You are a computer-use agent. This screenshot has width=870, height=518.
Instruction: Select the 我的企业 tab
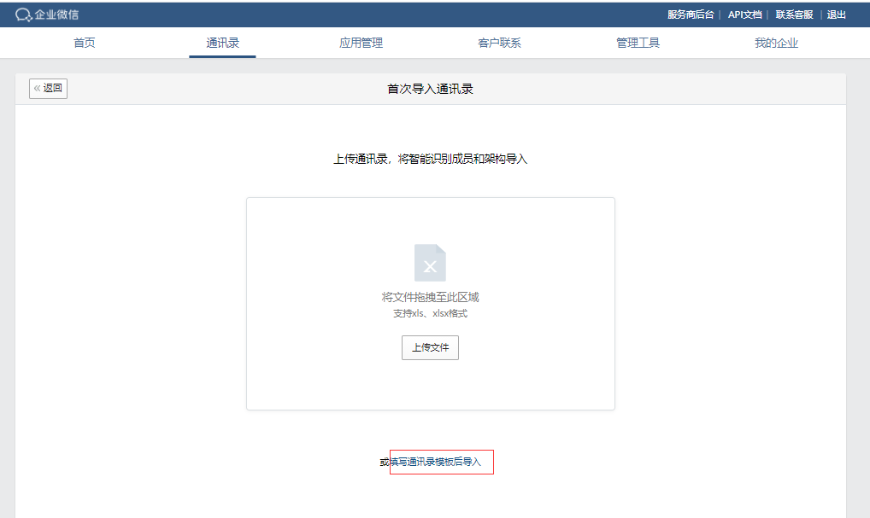click(x=776, y=43)
